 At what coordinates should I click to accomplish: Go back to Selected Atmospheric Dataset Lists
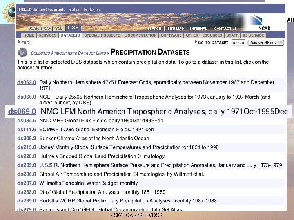69,53
